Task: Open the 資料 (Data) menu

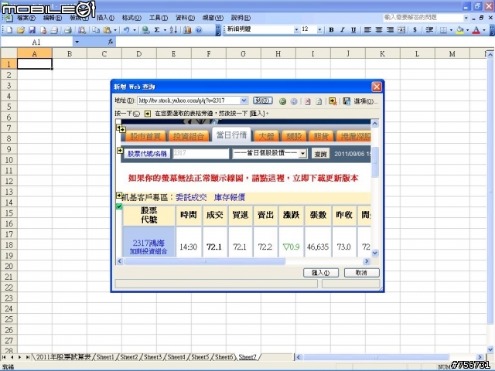Action: (x=185, y=18)
